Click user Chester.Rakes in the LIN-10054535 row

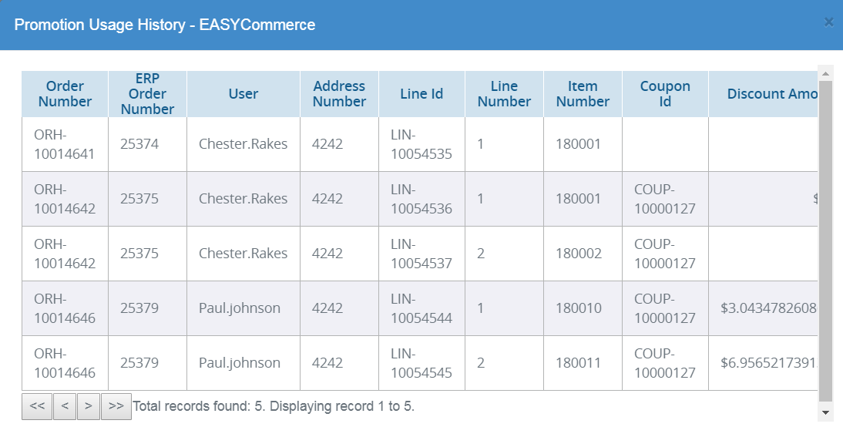click(x=243, y=144)
